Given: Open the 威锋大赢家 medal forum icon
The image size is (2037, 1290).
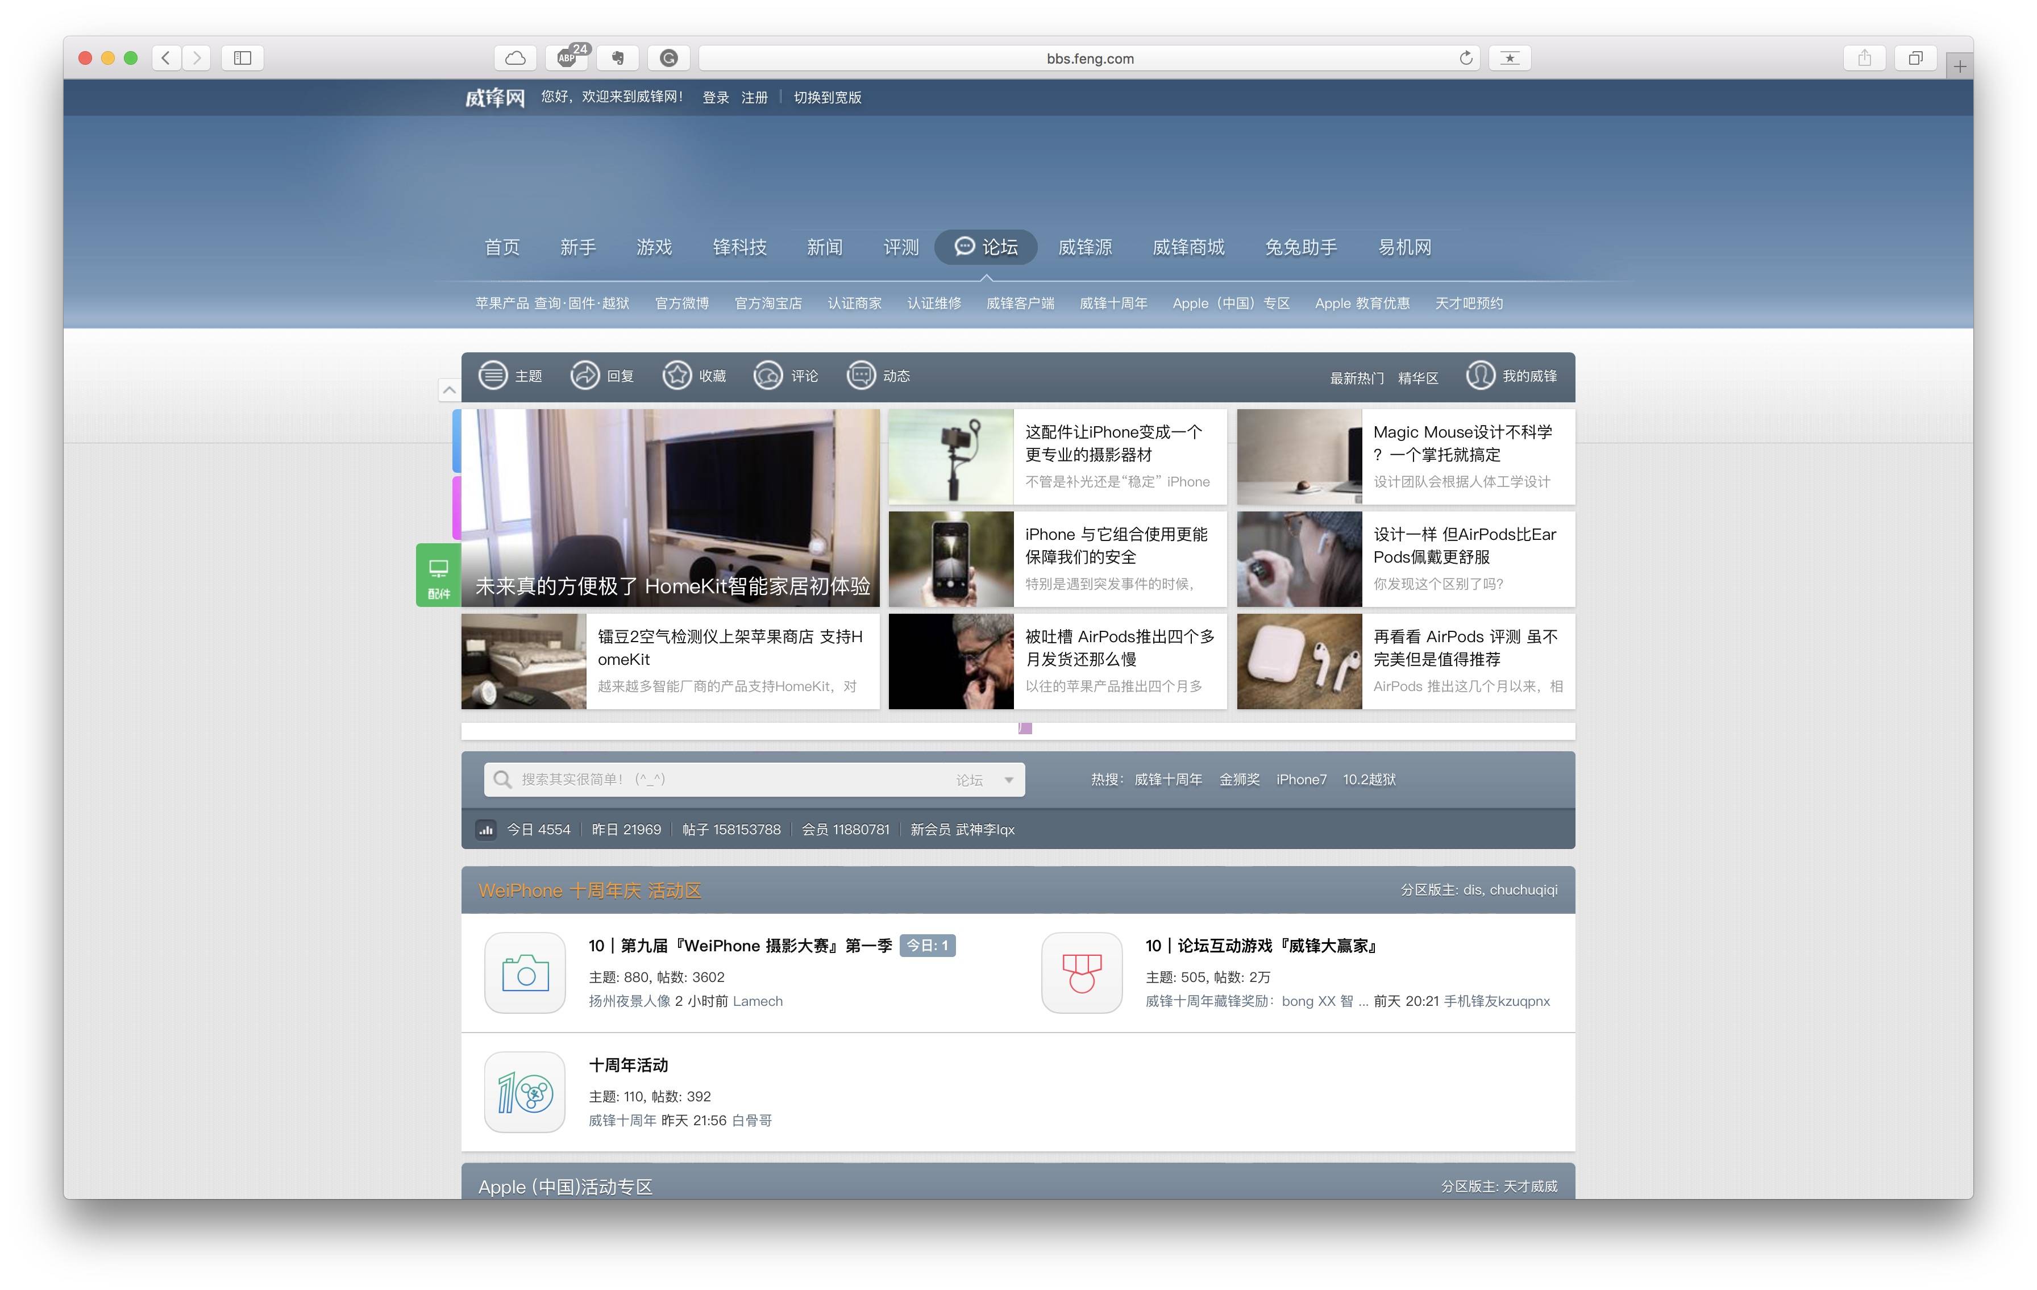Looking at the screenshot, I should pyautogui.click(x=1082, y=973).
